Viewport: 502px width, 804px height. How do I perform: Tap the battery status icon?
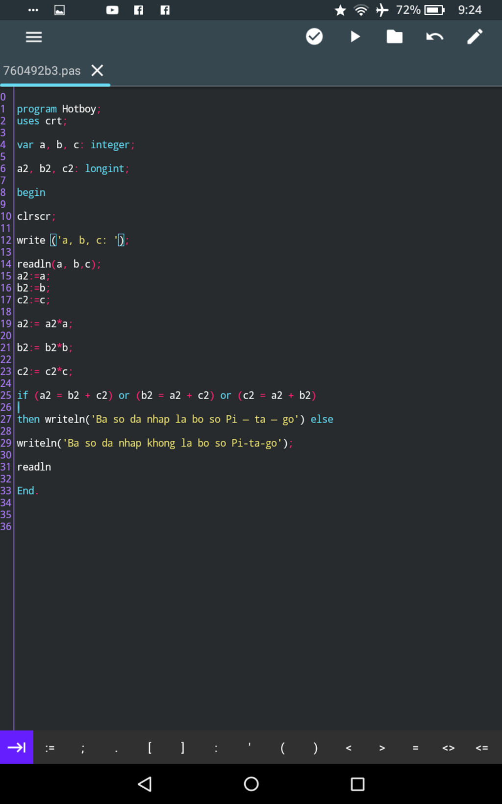click(x=434, y=10)
